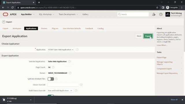Open the help question mark menu
This screenshot has height=104, width=185.
coord(161,14)
